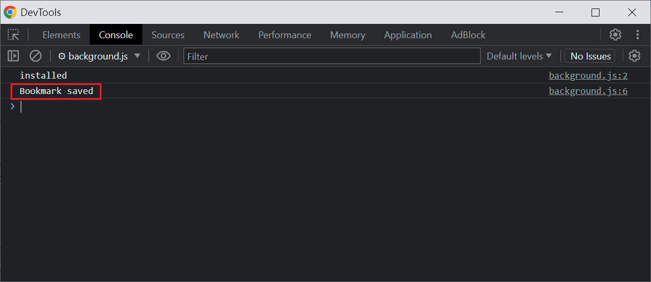Click the No Issues button
The image size is (651, 282).
point(590,56)
